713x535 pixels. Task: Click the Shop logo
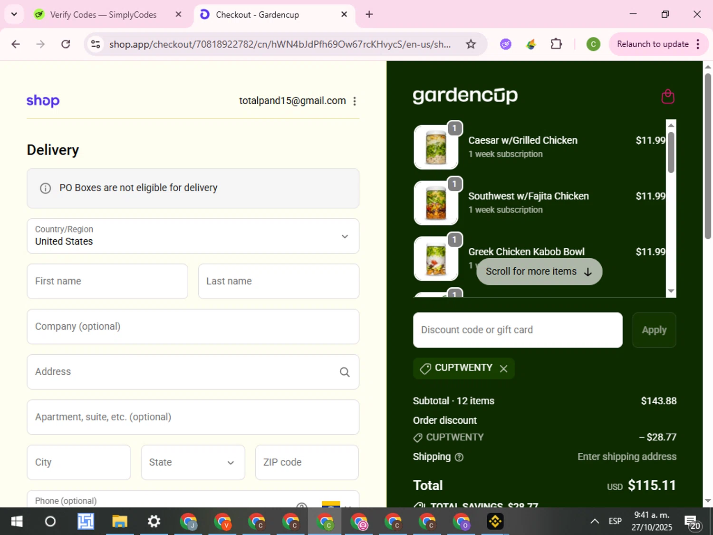43,101
